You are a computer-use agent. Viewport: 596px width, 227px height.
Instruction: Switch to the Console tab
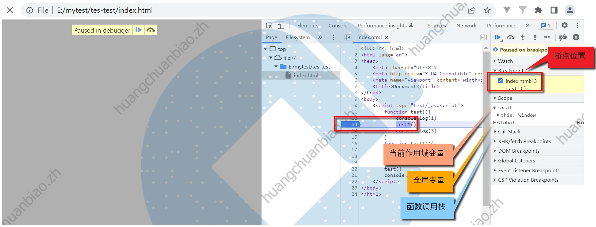coord(338,25)
